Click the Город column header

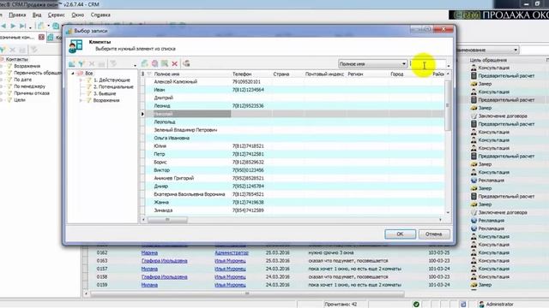(x=397, y=74)
